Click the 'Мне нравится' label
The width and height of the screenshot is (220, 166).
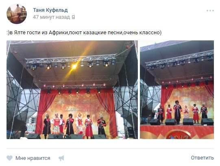(x=33, y=158)
